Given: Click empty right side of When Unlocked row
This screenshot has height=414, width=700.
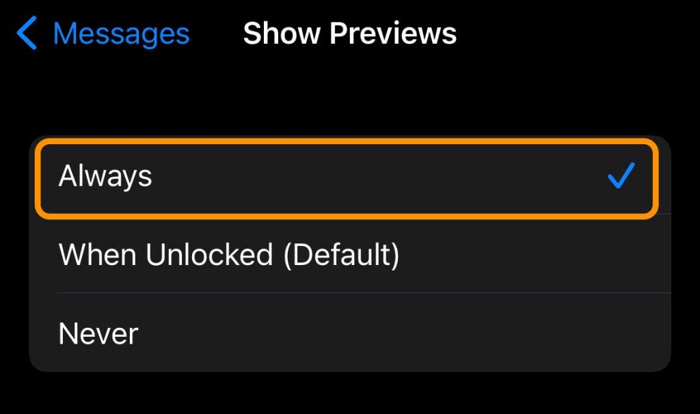Looking at the screenshot, I should [547, 255].
